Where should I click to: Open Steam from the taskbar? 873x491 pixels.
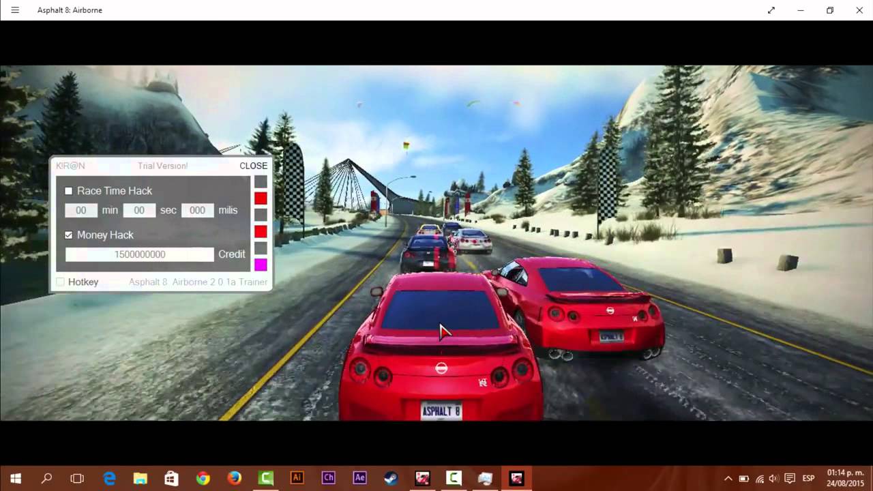[391, 478]
